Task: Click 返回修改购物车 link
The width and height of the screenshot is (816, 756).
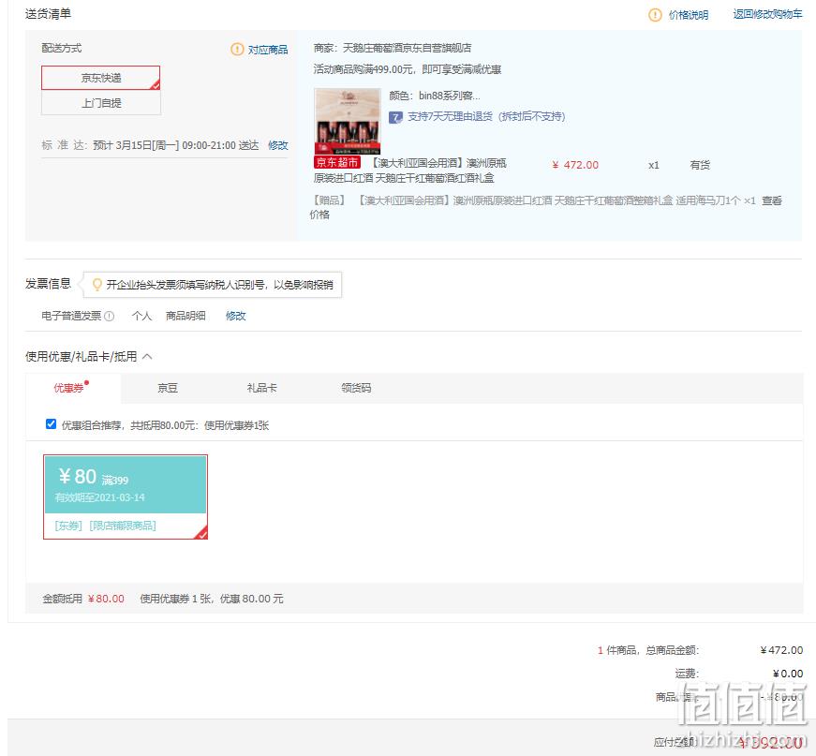Action: [x=767, y=14]
